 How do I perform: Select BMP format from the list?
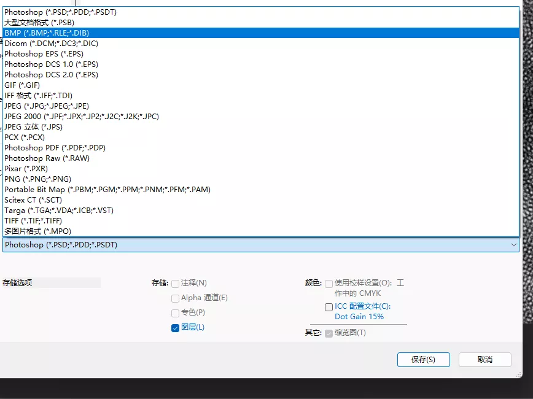click(49, 33)
